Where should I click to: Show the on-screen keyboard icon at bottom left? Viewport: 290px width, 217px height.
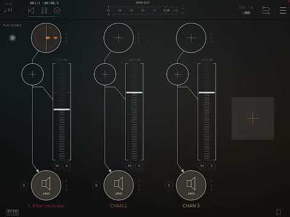pos(12,212)
